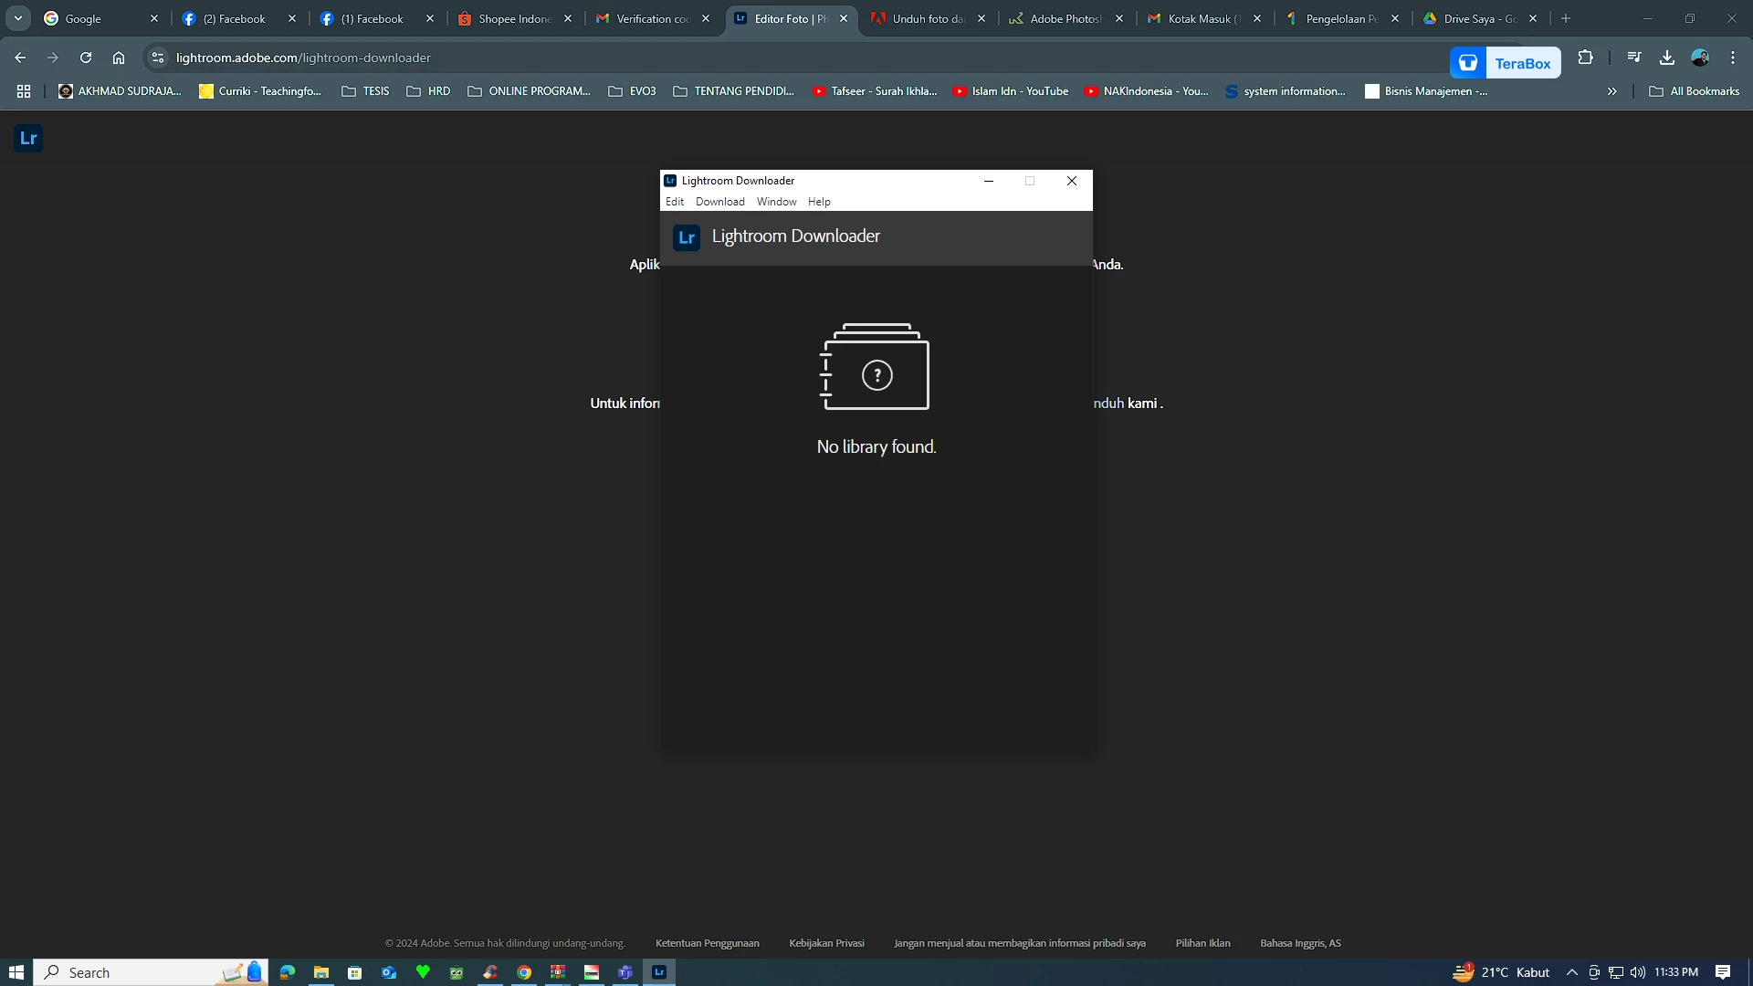
Task: Open the Help menu in Lightroom Downloader
Action: [819, 202]
